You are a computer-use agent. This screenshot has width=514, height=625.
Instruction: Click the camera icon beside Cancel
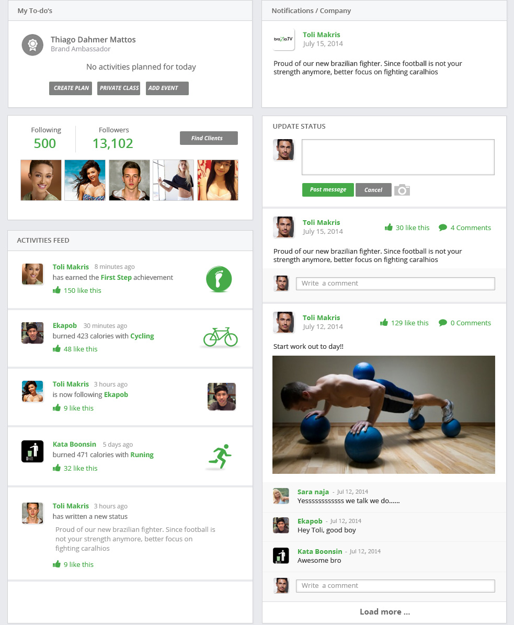coord(402,190)
